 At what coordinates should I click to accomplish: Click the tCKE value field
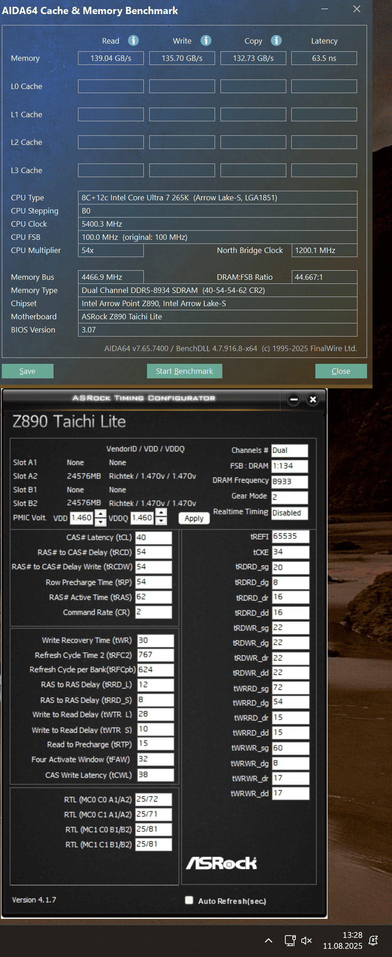coord(291,552)
